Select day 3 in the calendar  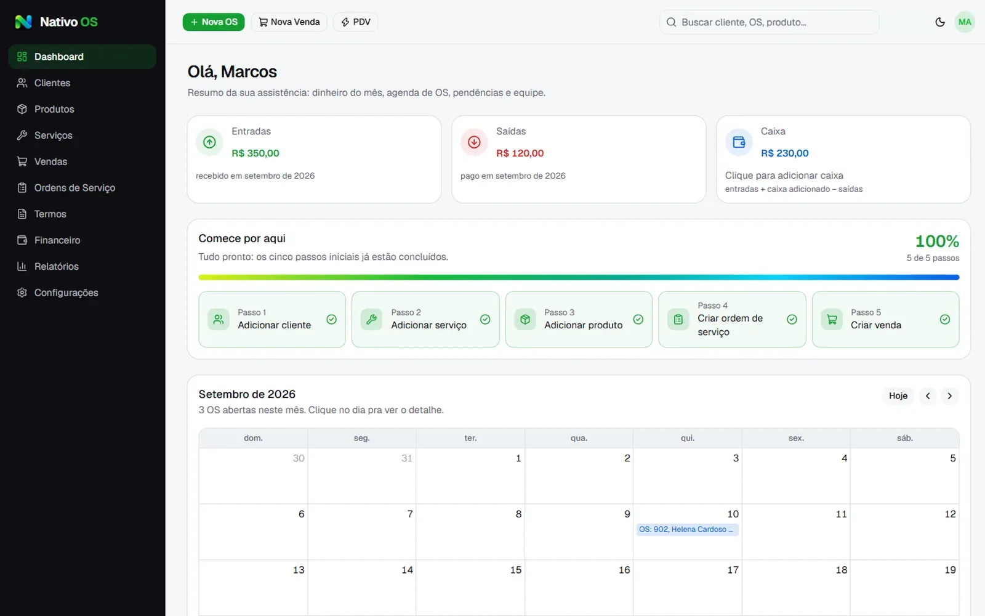point(687,476)
